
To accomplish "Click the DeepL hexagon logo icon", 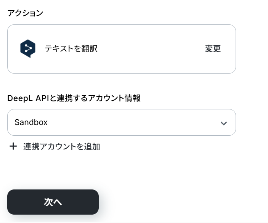I will coord(28,49).
